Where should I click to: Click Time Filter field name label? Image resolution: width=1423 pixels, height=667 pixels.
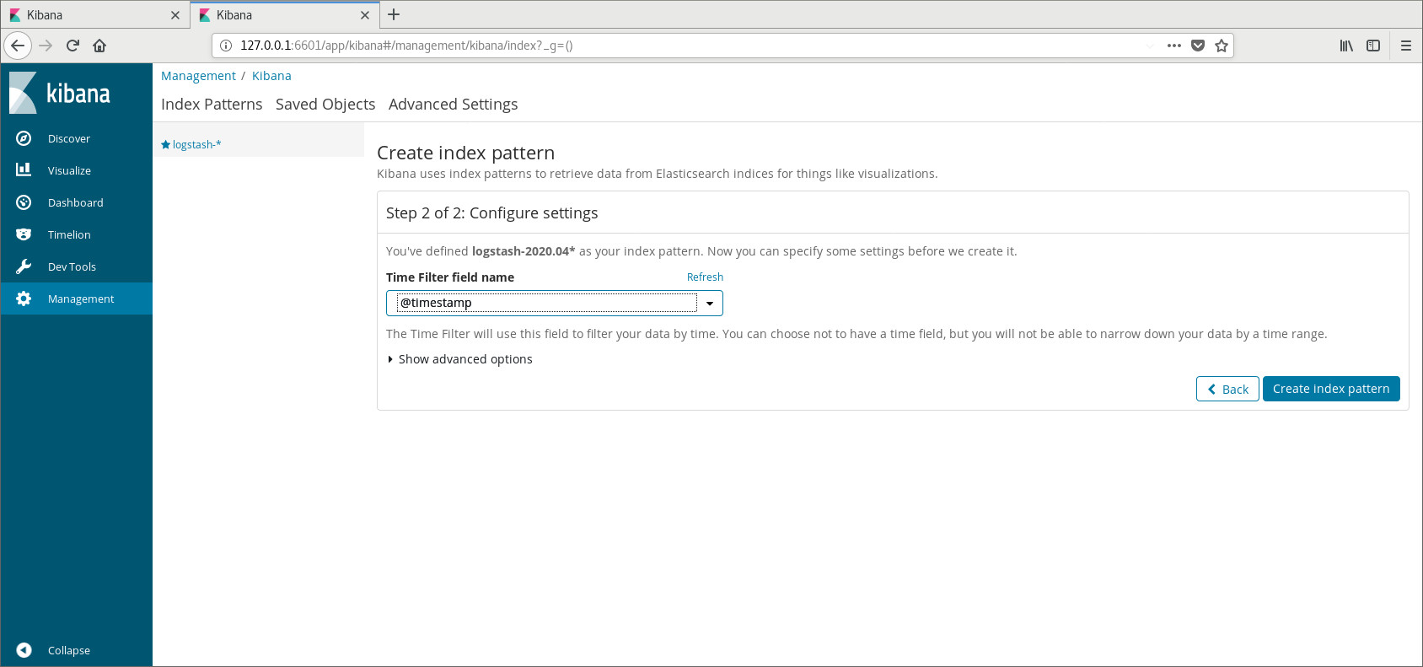coord(450,277)
